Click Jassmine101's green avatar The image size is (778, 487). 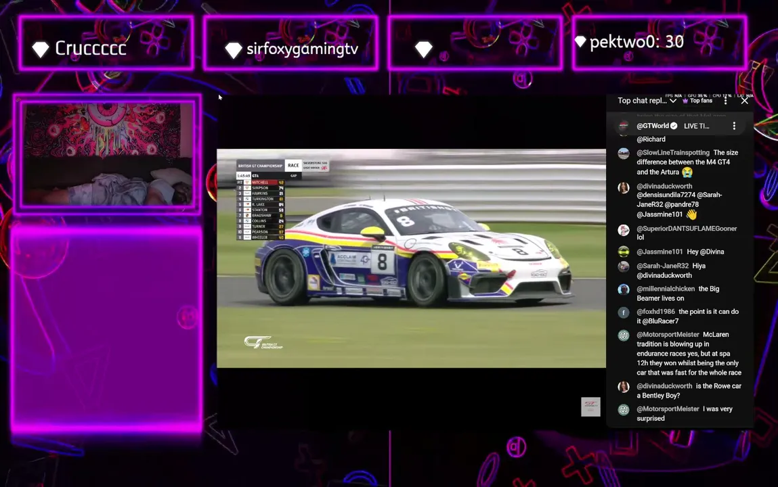(x=624, y=252)
